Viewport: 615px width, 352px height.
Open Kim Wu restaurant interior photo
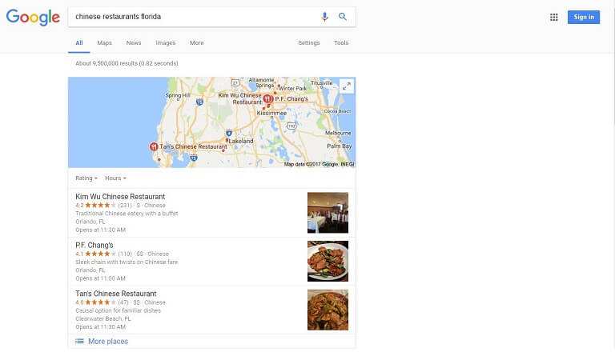coord(328,213)
